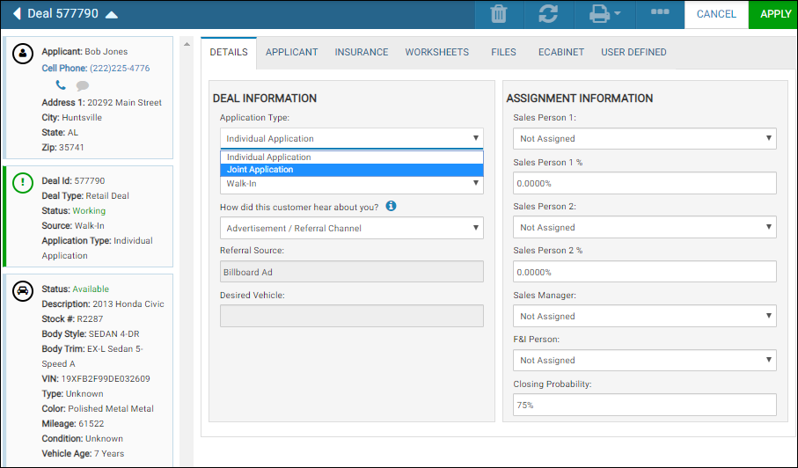Click the car vehicle icon in sidebar
Screen dimensions: 798x468
(x=23, y=291)
